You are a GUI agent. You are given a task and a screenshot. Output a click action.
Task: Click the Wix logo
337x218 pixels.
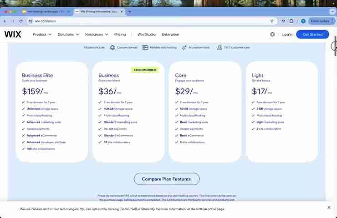(13, 35)
